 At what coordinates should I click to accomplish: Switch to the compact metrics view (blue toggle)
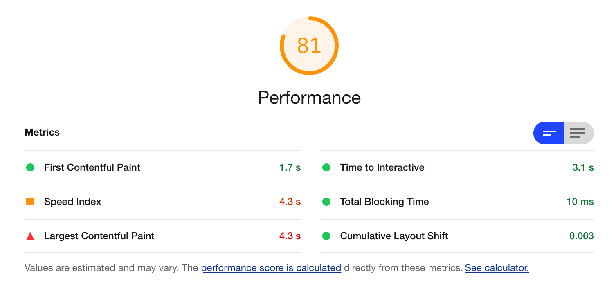549,133
